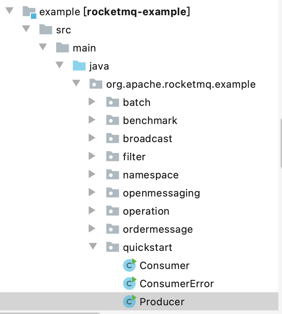Select the namespace package label
Screen dimensions: 282x314
pos(150,175)
